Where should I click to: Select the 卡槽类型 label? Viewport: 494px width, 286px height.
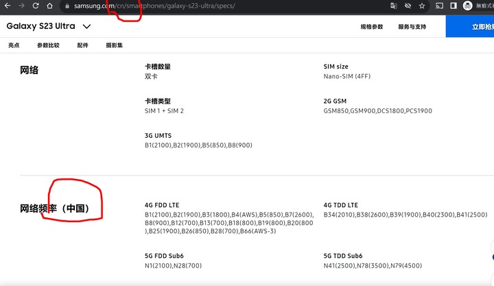(x=158, y=101)
